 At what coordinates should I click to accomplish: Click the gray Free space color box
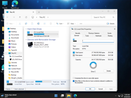(74, 55)
